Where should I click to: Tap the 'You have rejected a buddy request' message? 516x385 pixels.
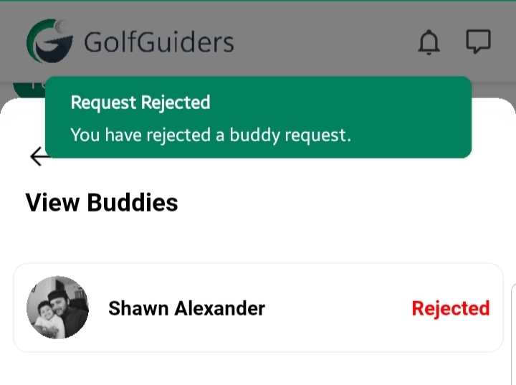point(211,135)
